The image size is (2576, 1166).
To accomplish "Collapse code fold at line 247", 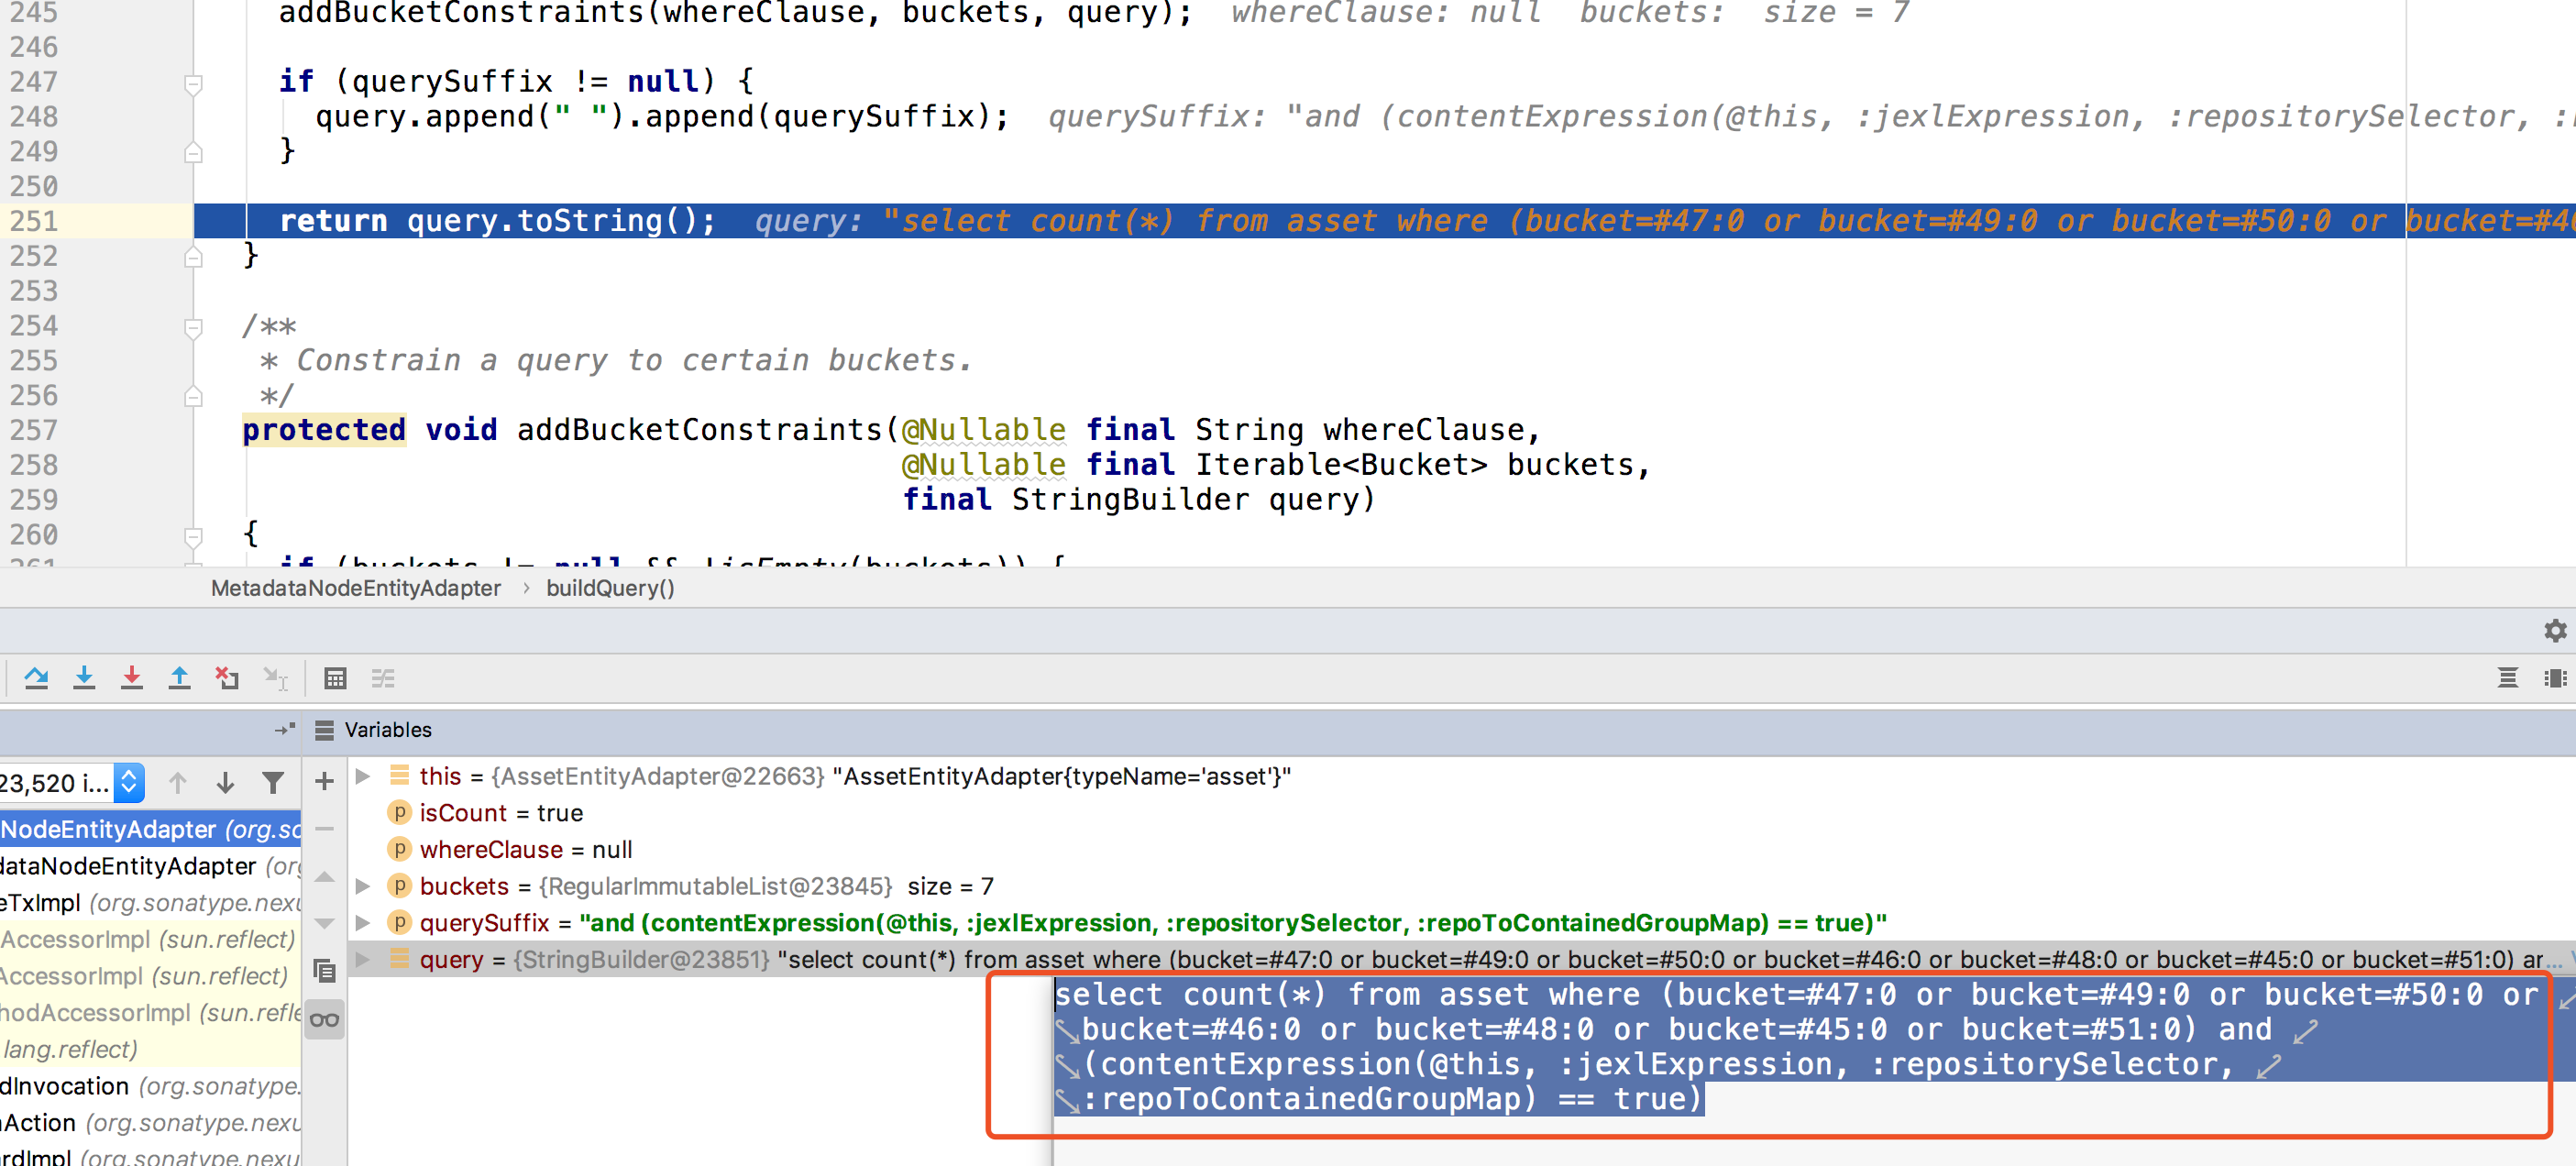I will 194,83.
